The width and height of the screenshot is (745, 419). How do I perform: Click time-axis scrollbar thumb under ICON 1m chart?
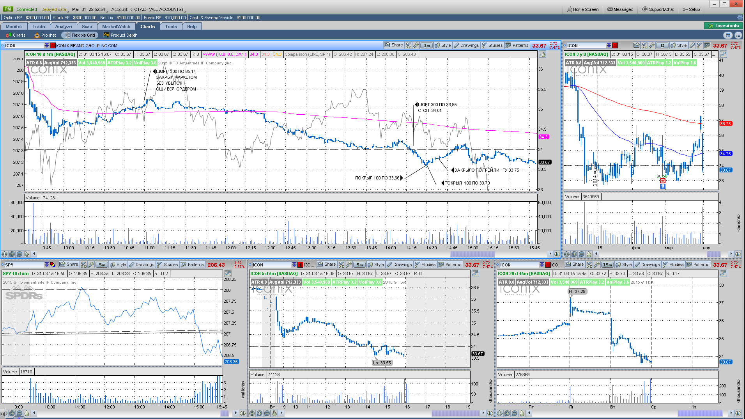pos(472,254)
